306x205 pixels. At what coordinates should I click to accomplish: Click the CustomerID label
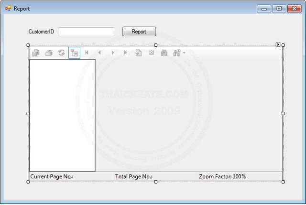pos(41,32)
